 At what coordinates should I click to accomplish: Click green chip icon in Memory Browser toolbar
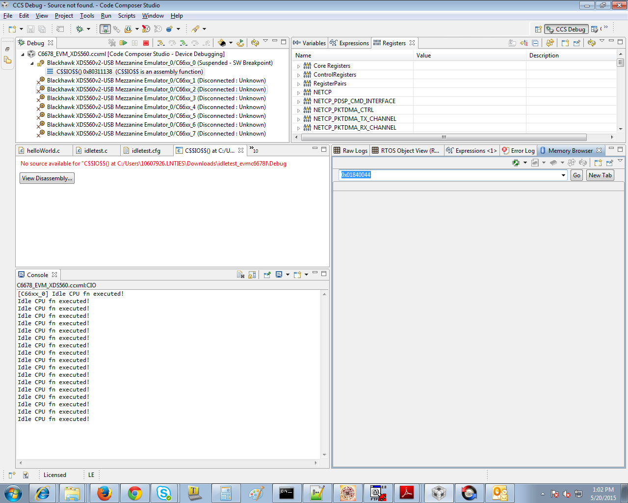516,163
